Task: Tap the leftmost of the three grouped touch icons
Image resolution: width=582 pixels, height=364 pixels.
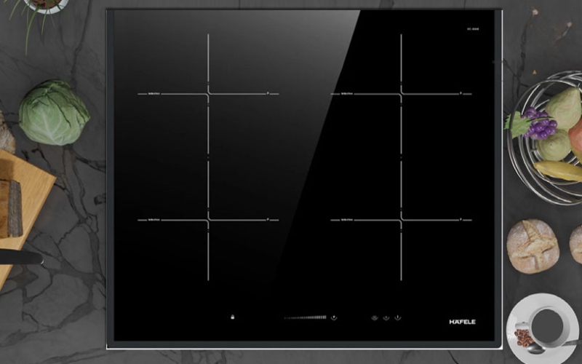Action: coord(375,317)
